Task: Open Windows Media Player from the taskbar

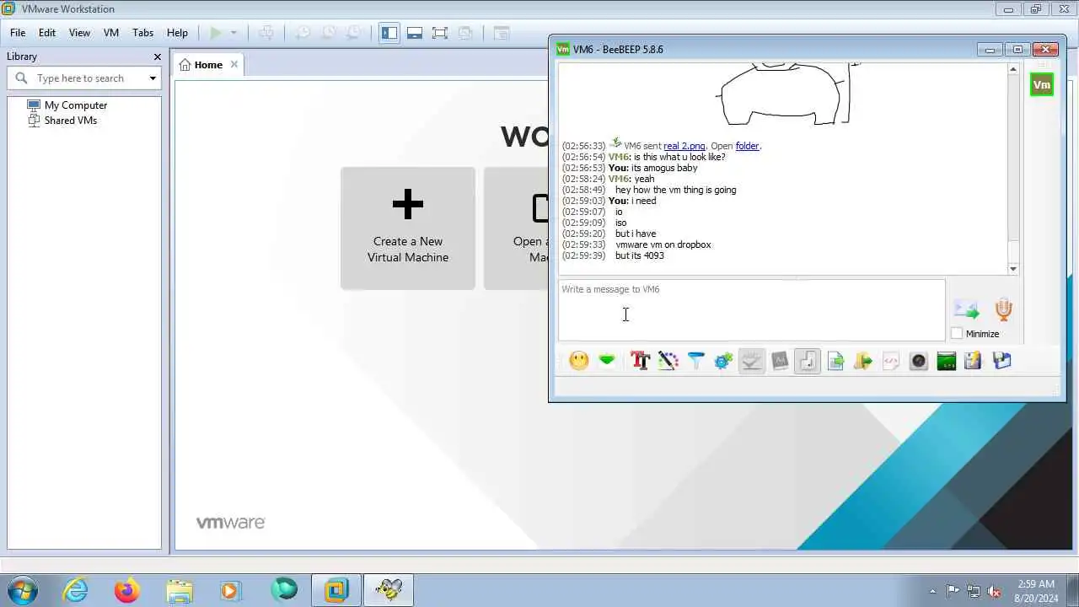Action: (231, 590)
